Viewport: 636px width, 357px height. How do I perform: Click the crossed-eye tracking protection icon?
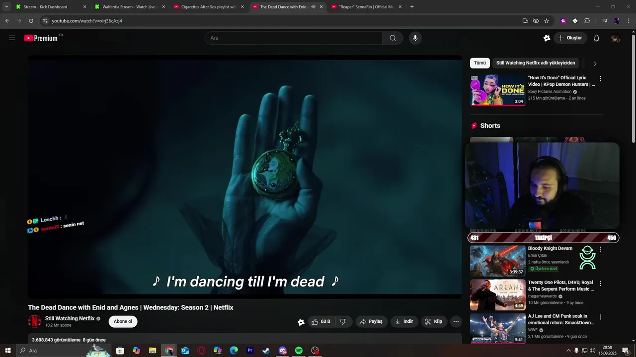[x=536, y=21]
